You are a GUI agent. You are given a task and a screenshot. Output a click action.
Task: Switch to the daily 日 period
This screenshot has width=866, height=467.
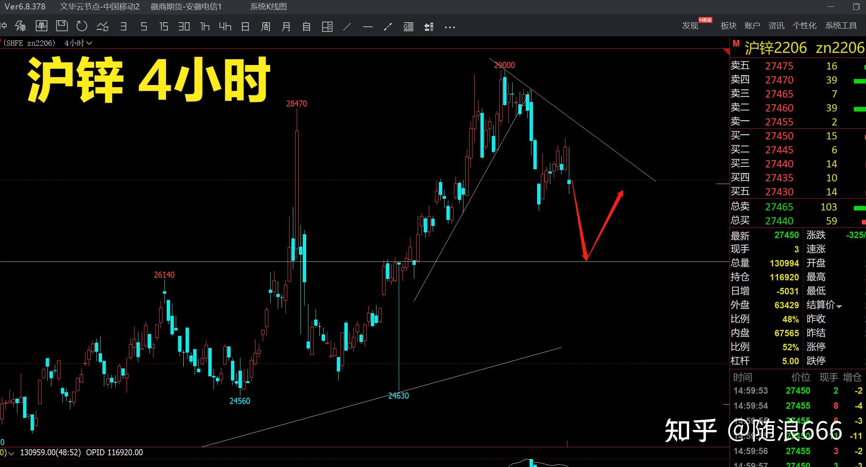(245, 26)
